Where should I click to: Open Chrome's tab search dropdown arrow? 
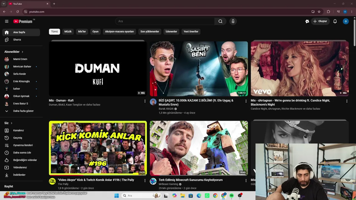(x=4, y=4)
